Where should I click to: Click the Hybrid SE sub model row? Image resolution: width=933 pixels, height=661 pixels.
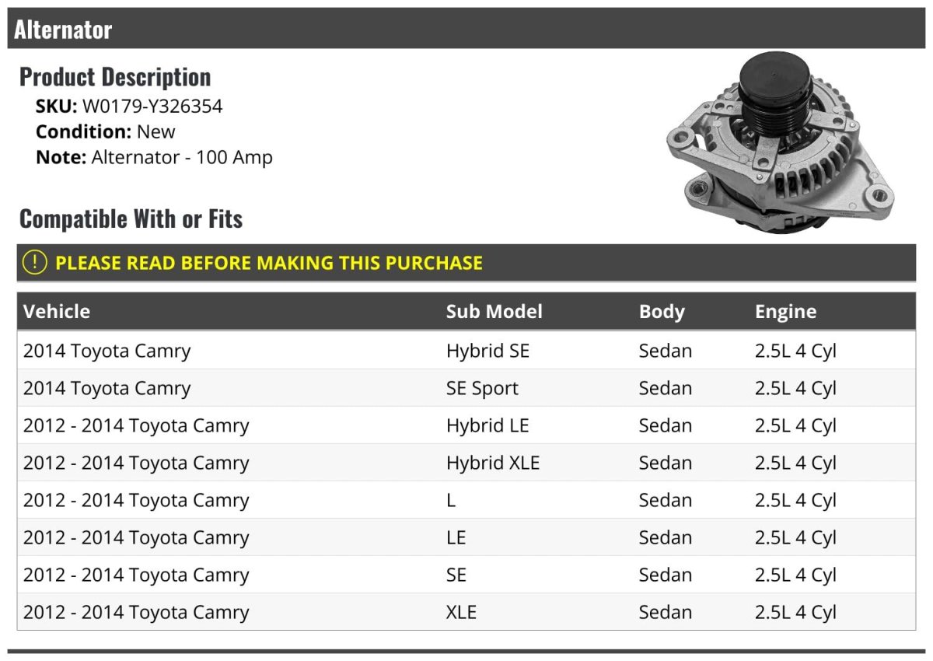(x=487, y=351)
